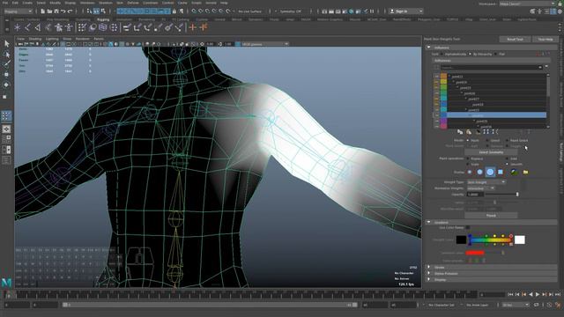Click the Reset Tool button
The width and height of the screenshot is (564, 317).
click(x=515, y=39)
